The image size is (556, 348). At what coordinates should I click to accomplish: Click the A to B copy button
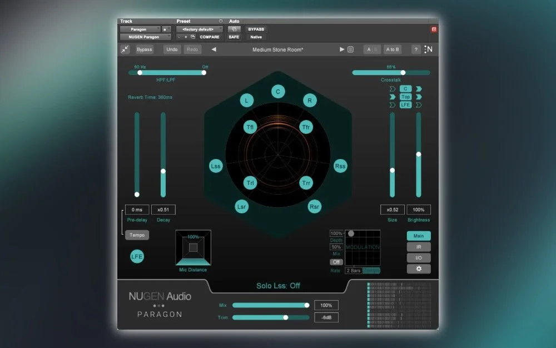[x=392, y=49]
